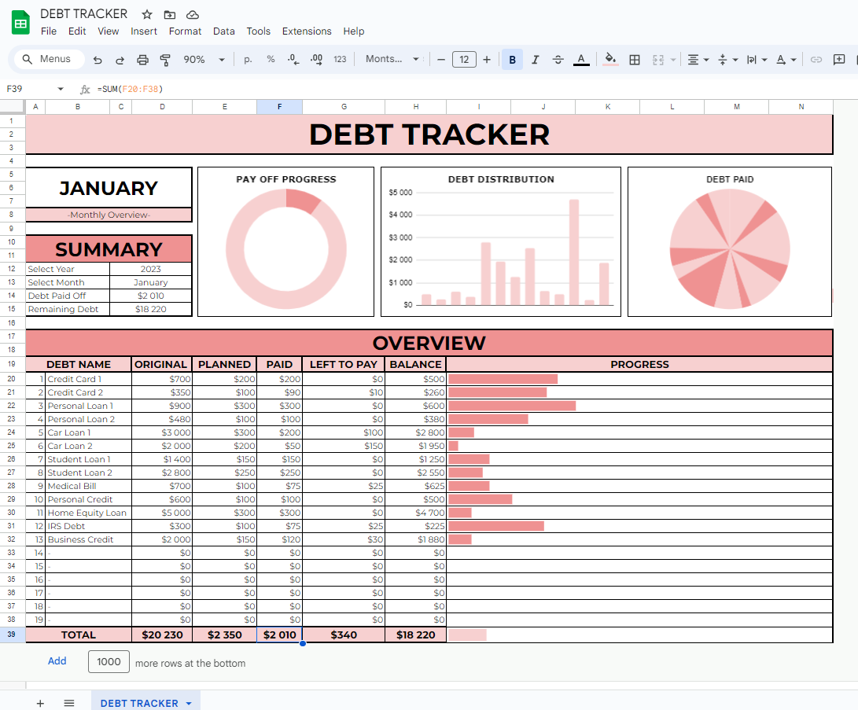
Task: Open the all sheets list icon
Action: click(69, 703)
